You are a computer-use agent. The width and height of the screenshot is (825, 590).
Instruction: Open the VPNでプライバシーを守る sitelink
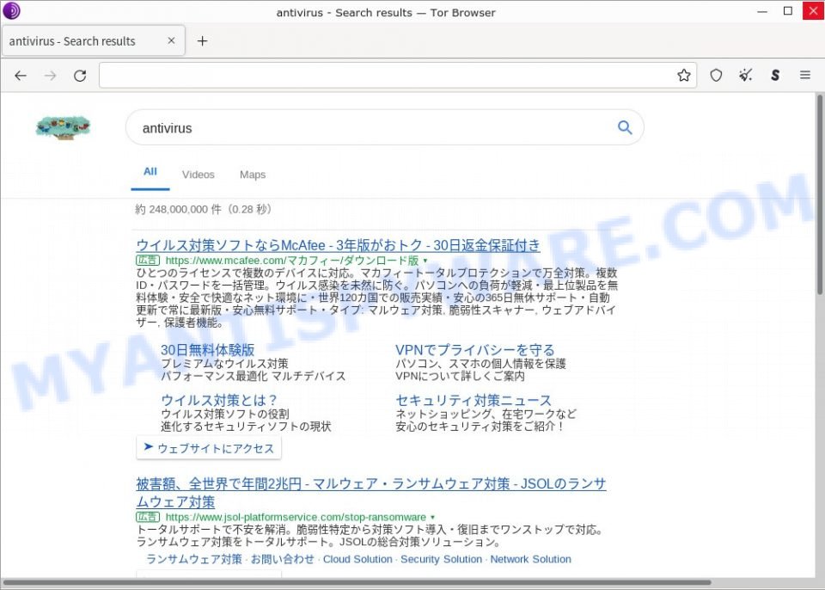tap(475, 350)
